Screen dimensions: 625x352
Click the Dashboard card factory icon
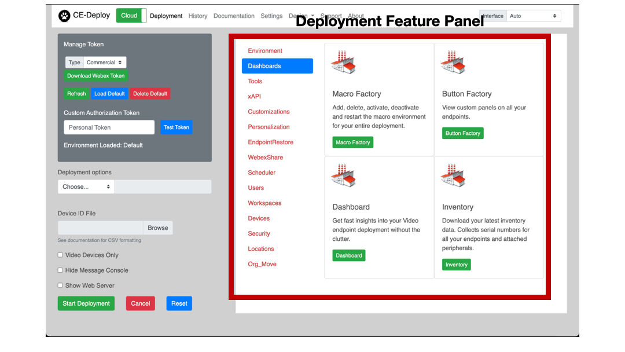(x=343, y=175)
